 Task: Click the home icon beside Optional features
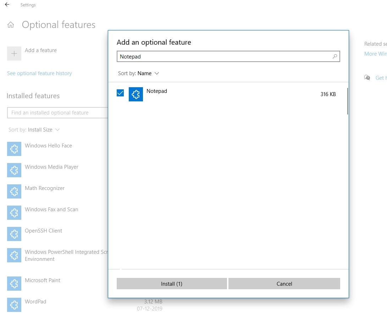click(11, 24)
